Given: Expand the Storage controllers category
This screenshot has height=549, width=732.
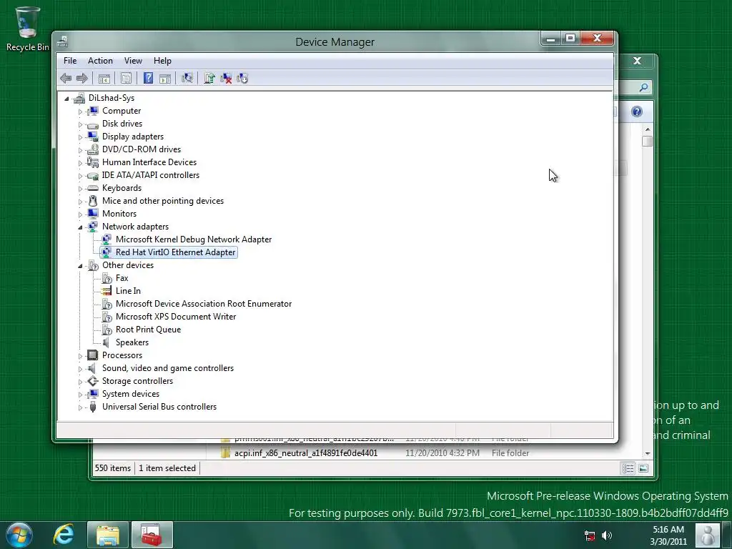Looking at the screenshot, I should pos(80,382).
